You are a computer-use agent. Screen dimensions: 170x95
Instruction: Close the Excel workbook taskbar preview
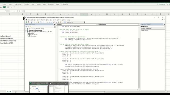click(47, 83)
